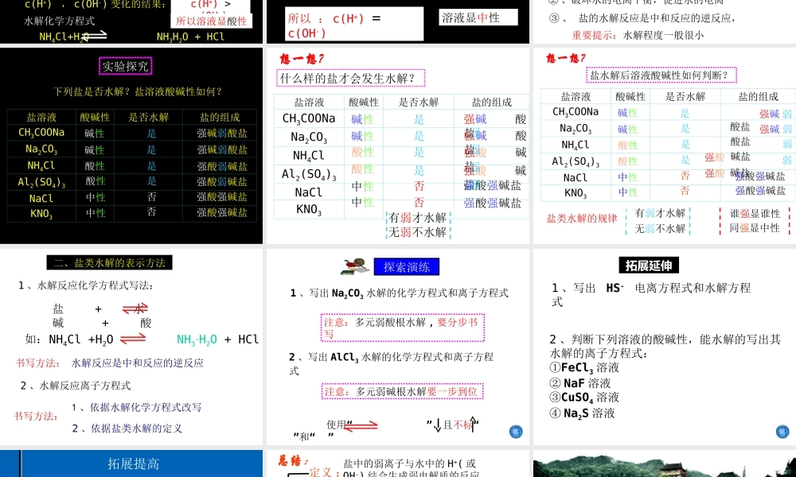
Task: Click the 实验探究 title box
Action: click(126, 66)
